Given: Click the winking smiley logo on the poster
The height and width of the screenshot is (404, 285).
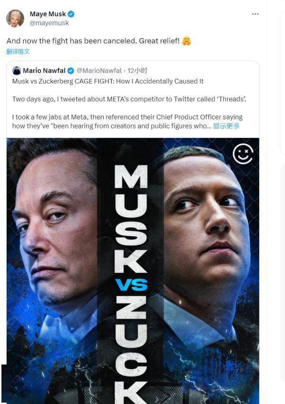Looking at the screenshot, I should pos(243,154).
